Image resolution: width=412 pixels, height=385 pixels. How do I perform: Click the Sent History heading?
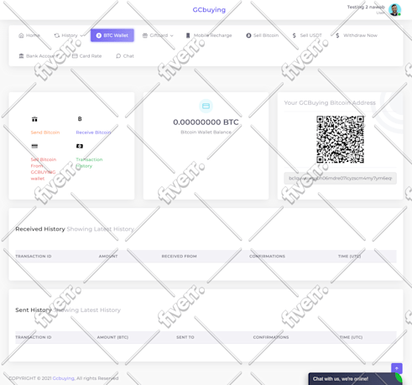(x=34, y=310)
